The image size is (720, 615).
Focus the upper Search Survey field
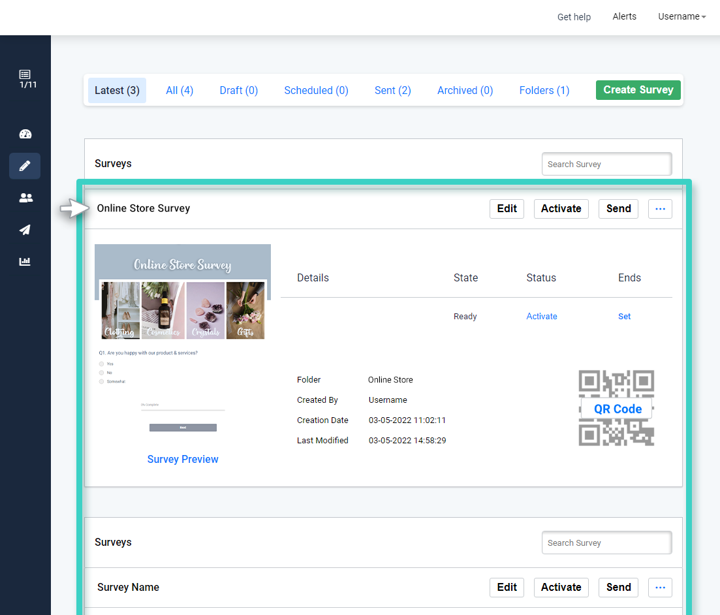click(606, 164)
